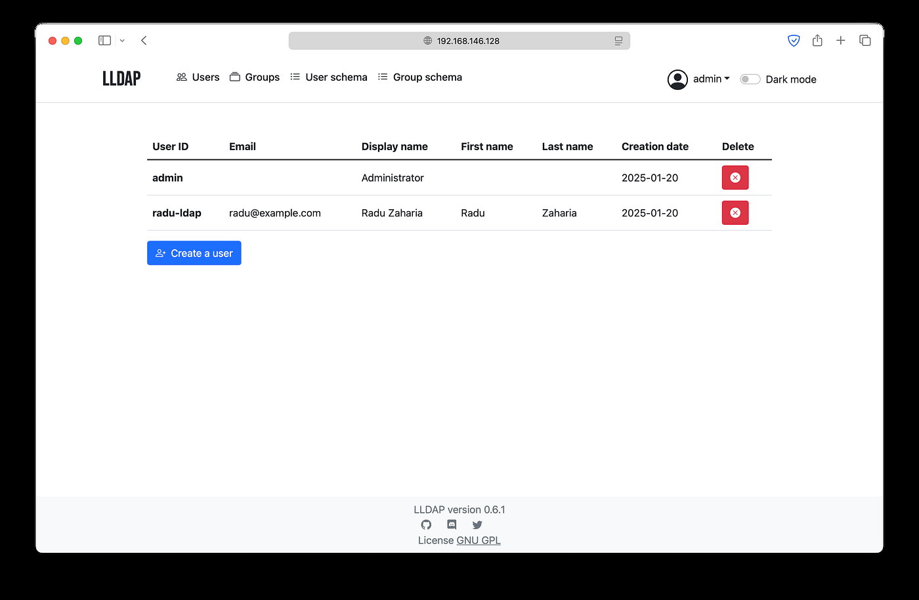Open the Group schema page
Screen dimensions: 919x600
tap(420, 77)
